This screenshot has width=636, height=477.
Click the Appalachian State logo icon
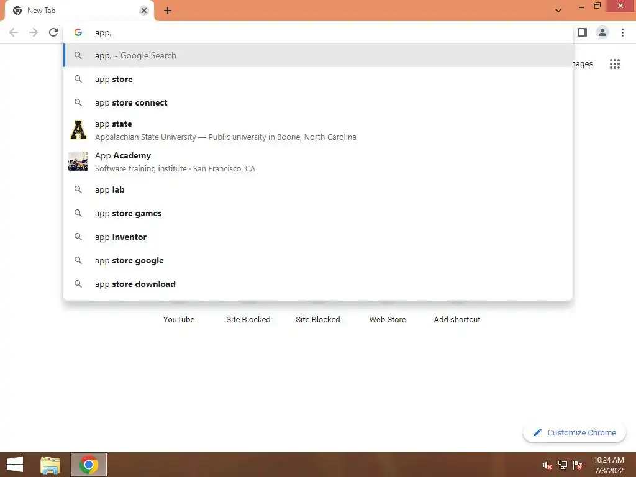78,130
